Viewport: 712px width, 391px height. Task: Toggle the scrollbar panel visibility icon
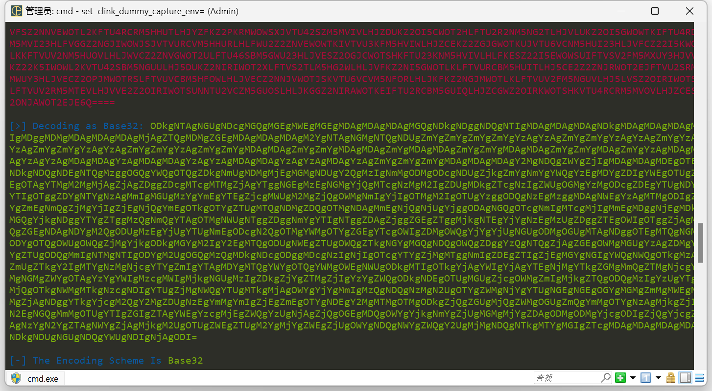pos(686,378)
